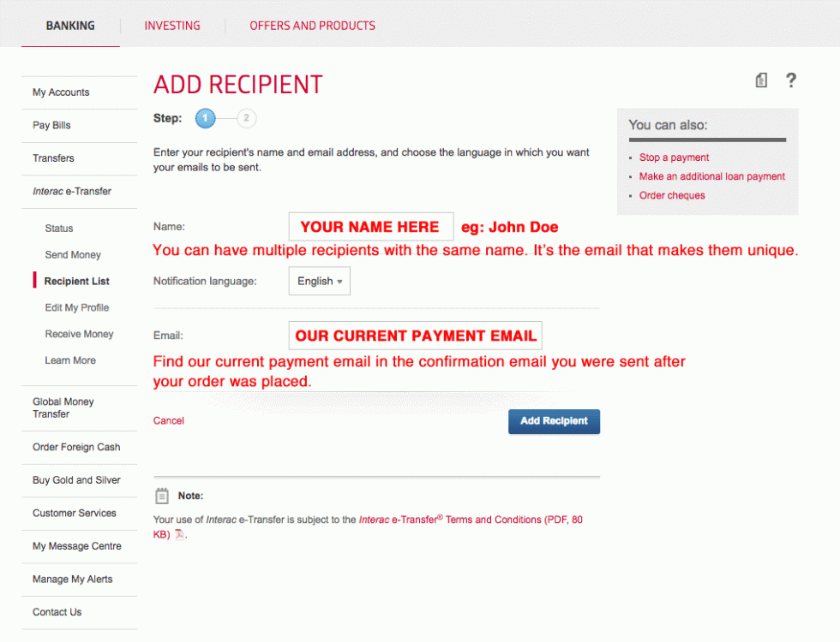Cancel adding the recipient
The height and width of the screenshot is (642, 840).
coord(168,420)
